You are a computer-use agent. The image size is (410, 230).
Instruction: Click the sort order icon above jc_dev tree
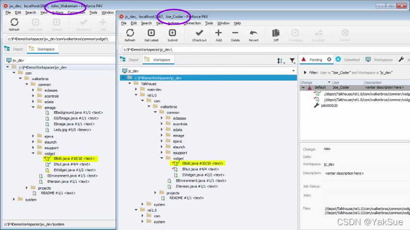280,61
